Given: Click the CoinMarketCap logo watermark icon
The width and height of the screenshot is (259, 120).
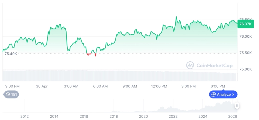Looking at the screenshot, I should [x=190, y=65].
